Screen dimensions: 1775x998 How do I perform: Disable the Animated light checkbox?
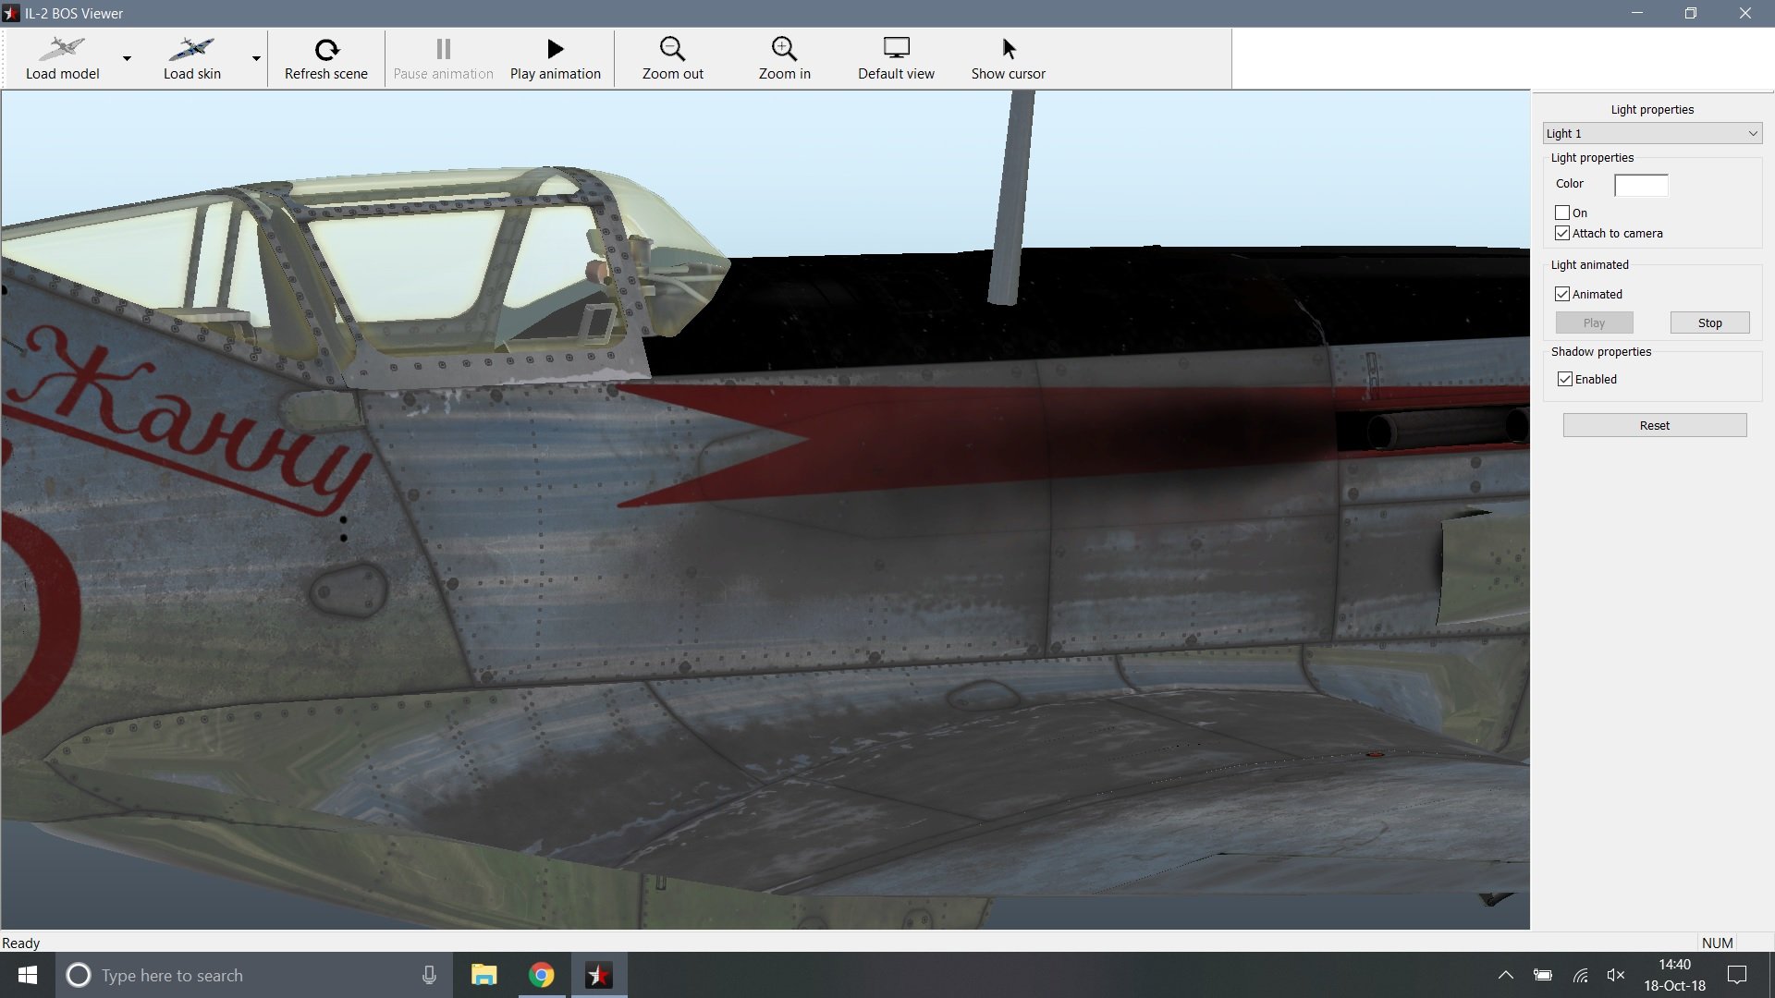1562,294
